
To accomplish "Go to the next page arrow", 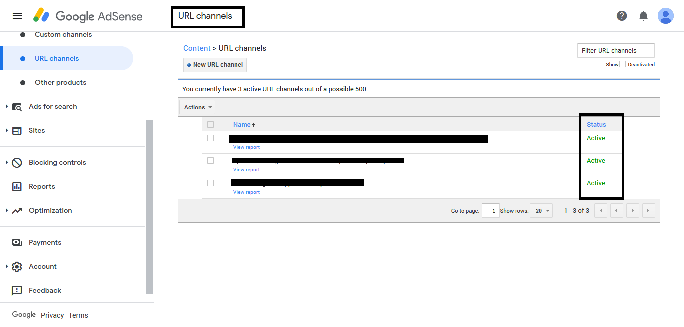I will click(632, 211).
